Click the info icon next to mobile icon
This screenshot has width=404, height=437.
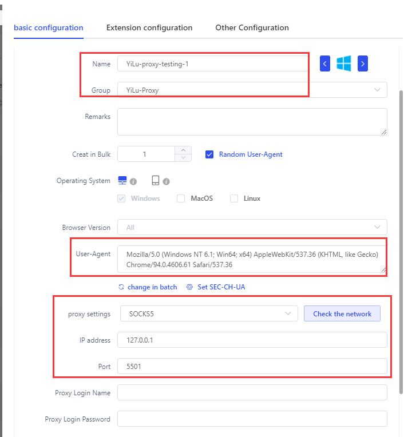coord(166,182)
